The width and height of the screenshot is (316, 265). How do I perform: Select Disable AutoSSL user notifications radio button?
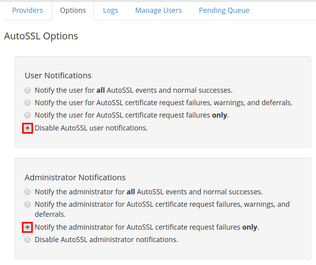click(x=27, y=128)
